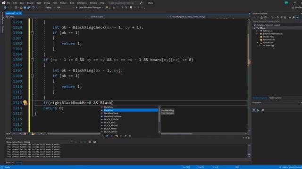Click the Preview Selected Items icon in Solution Explorer

coord(297,17)
